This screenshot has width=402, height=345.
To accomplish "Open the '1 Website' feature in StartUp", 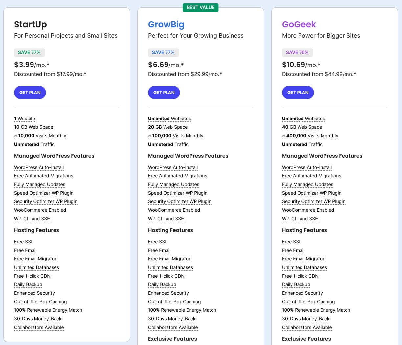I will (x=25, y=119).
